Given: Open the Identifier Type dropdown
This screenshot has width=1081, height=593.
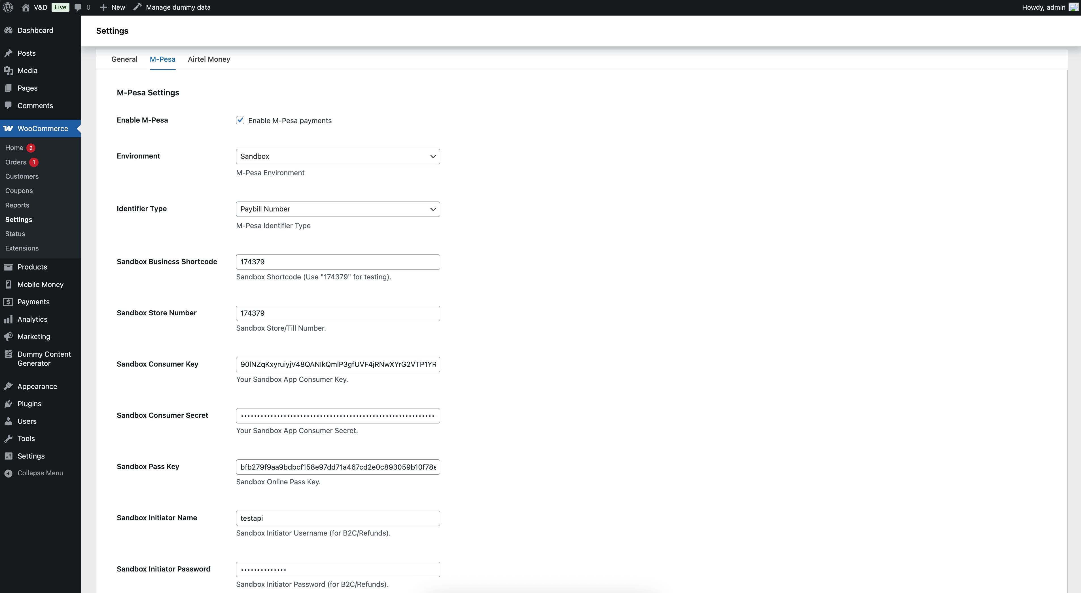Looking at the screenshot, I should (337, 209).
